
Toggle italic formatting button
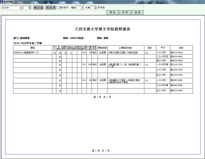tap(38, 7)
